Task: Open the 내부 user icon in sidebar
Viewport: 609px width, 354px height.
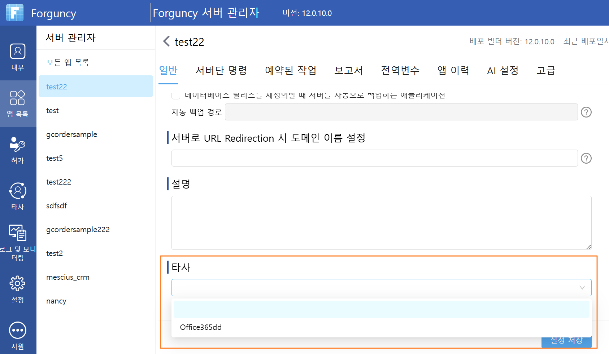Action: pos(17,51)
